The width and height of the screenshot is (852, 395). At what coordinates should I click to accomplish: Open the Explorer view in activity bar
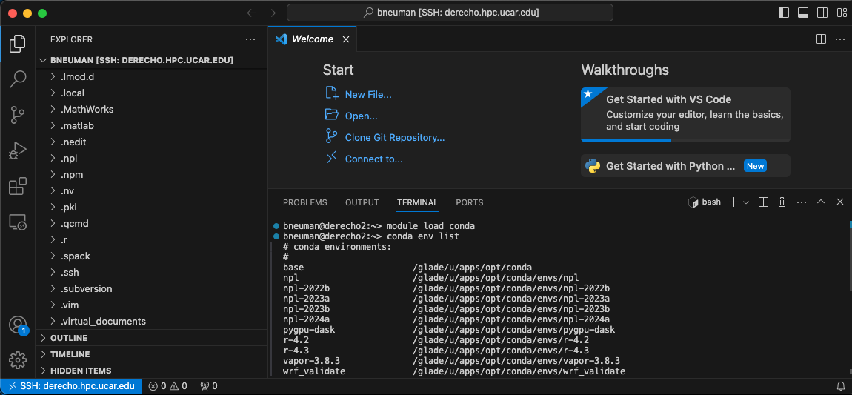click(17, 44)
